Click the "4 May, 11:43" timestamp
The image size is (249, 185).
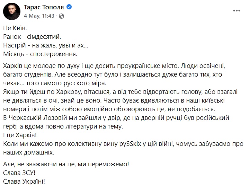(39, 16)
